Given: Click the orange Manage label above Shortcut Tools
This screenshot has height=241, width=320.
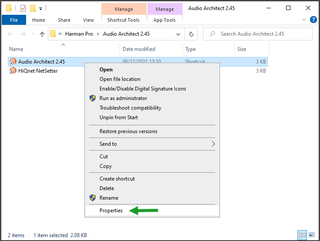Looking at the screenshot, I should [124, 9].
